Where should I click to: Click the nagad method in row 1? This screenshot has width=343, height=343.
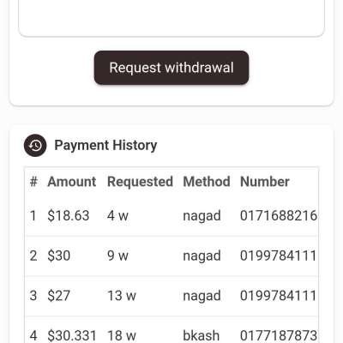point(202,216)
